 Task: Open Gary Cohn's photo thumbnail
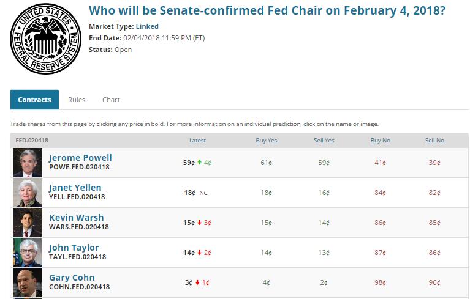pos(28,282)
